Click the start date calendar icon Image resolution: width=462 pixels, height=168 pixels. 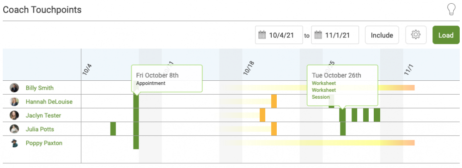(262, 35)
